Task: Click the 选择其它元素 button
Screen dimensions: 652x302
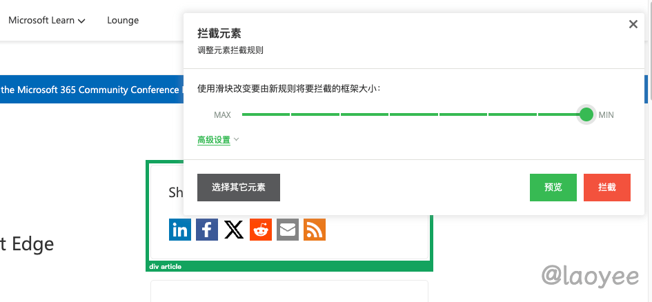Action: [x=239, y=188]
